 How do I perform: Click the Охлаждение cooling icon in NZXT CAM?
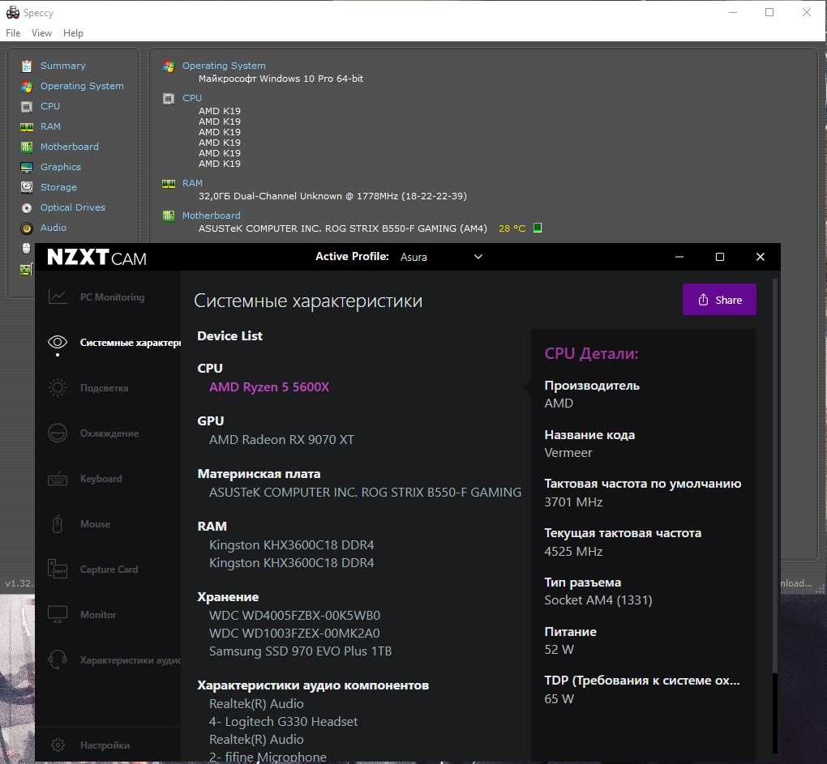pos(58,433)
